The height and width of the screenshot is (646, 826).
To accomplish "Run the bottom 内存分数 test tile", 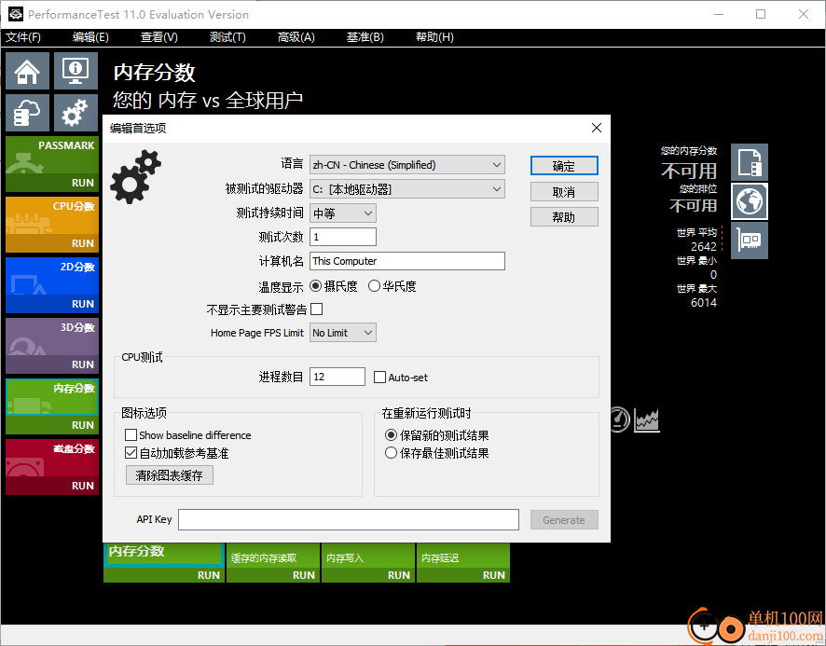I will tap(164, 563).
